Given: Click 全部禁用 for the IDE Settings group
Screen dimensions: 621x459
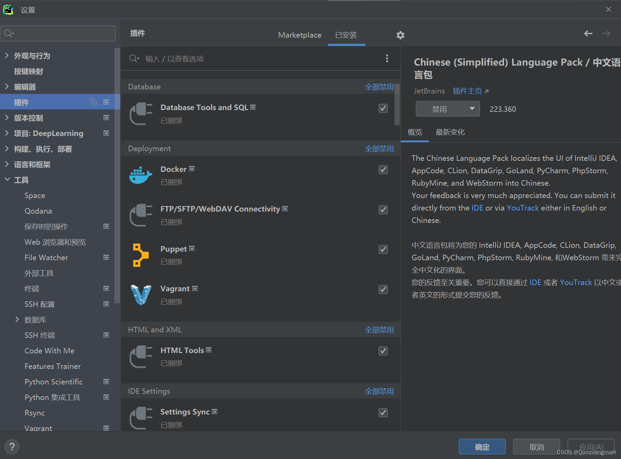Looking at the screenshot, I should pos(379,391).
